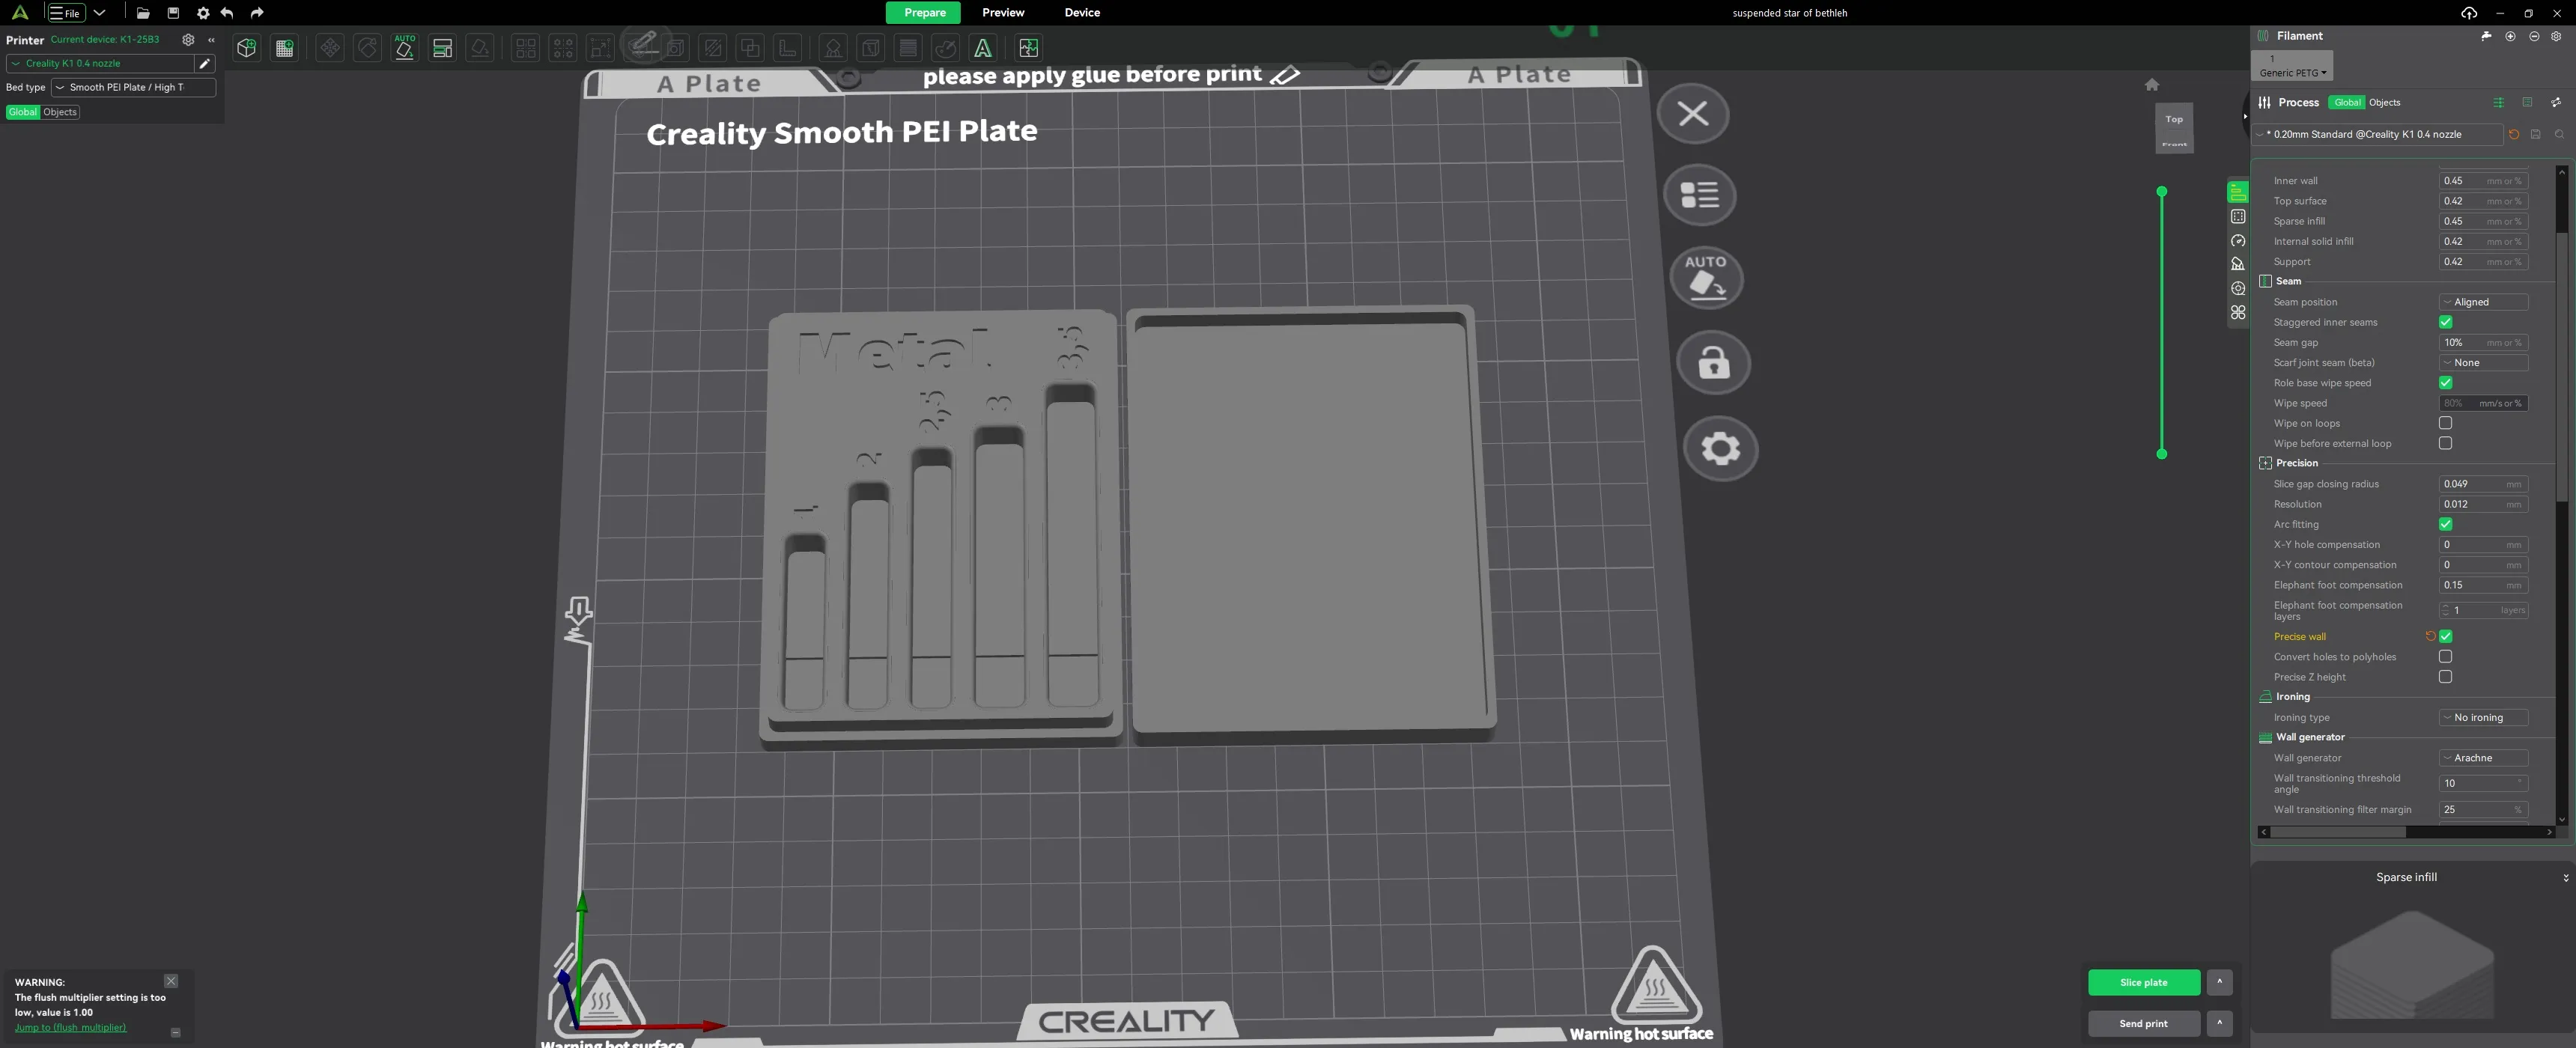Select the Lay on face tool
Screen dimensions: 2576x1048
[480, 48]
